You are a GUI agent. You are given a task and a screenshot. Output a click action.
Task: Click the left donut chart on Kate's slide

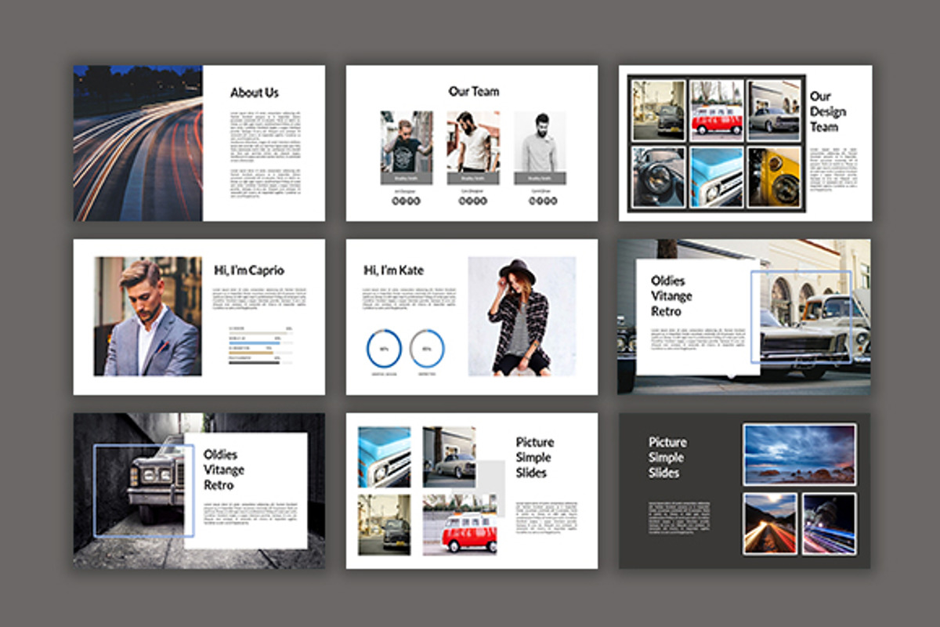[x=384, y=348]
